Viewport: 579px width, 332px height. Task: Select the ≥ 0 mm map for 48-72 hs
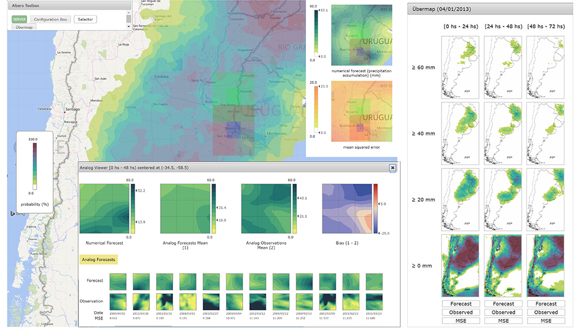(545, 265)
